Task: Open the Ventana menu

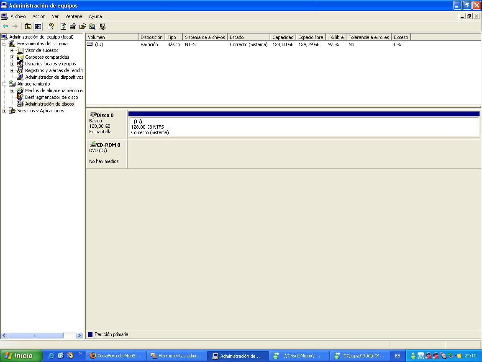Action: pyautogui.click(x=74, y=16)
